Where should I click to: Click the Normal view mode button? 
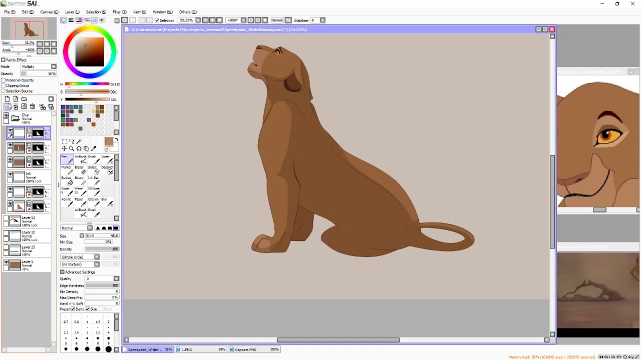277,20
